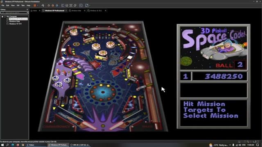Viewport: 262px width, 147px height.
Task: Switch to Windows XP Professional taskbar button
Action: [58, 145]
